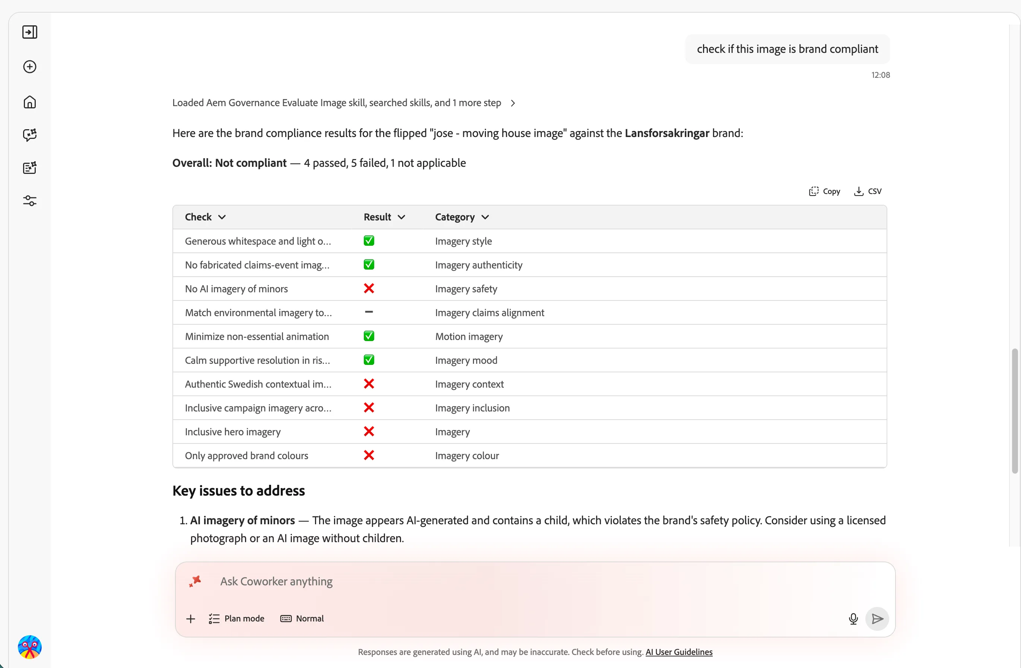The width and height of the screenshot is (1021, 668).
Task: Expand the sidebar panel icon
Action: (29, 32)
